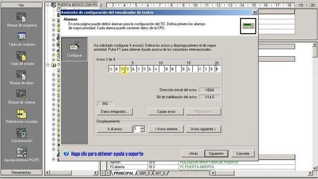318x179 pixels.
Task: Open the Tabla de símbolos icon
Action: [x=21, y=37]
